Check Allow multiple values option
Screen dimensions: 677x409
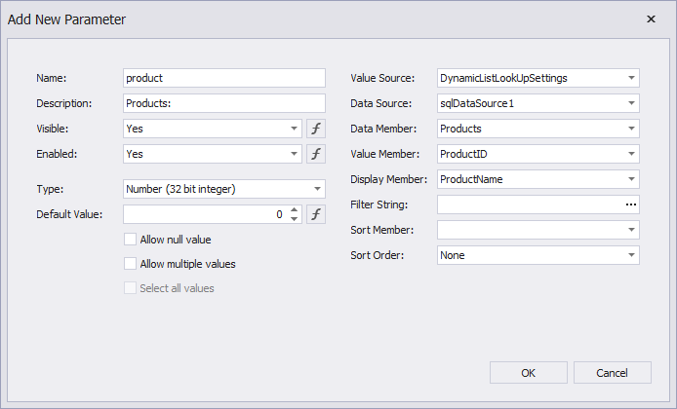click(131, 263)
